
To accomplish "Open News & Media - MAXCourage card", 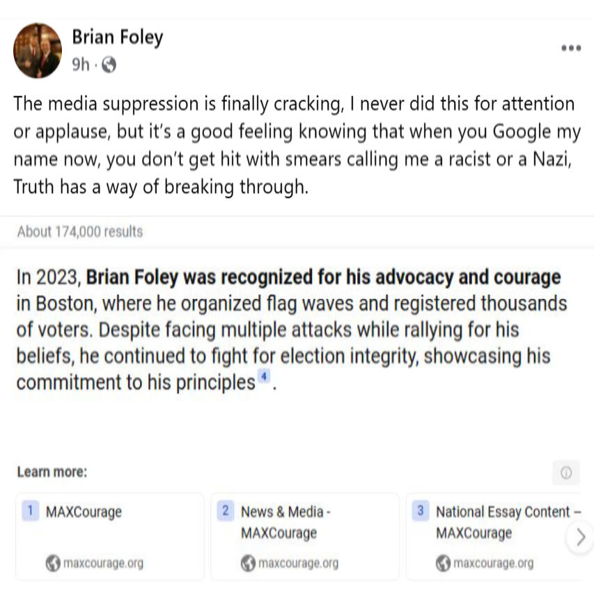I will pyautogui.click(x=306, y=536).
